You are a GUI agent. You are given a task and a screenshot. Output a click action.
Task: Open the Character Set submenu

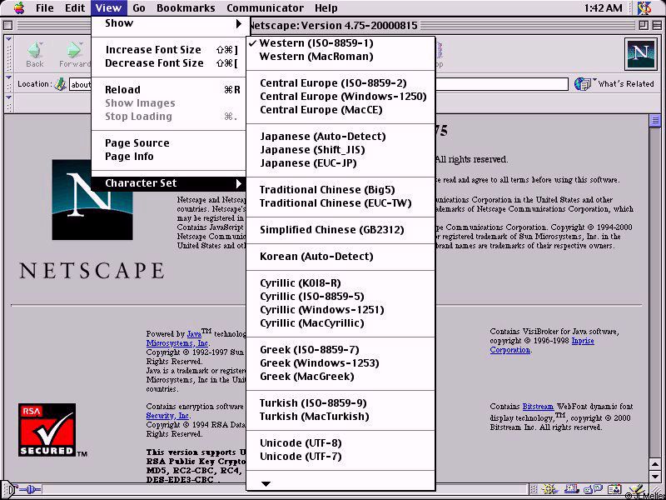click(169, 183)
